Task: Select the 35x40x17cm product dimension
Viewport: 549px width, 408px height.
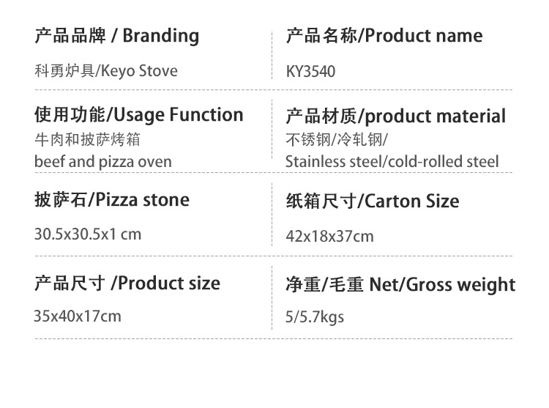Action: coord(77,316)
